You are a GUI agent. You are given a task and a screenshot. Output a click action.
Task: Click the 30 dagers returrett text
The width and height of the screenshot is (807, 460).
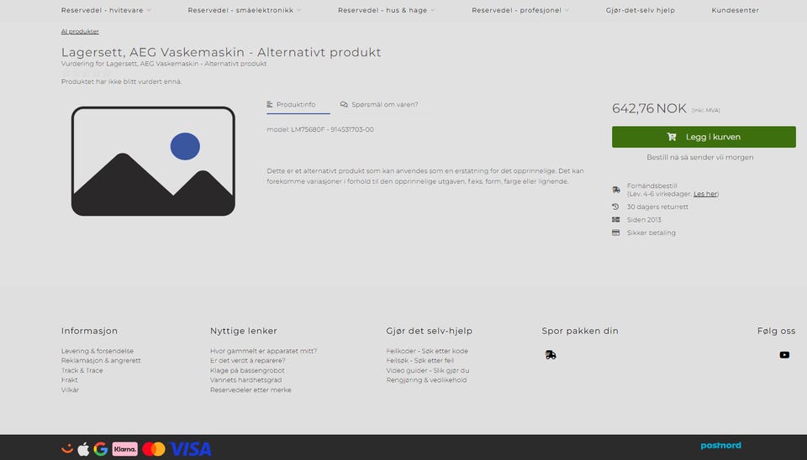[657, 206]
